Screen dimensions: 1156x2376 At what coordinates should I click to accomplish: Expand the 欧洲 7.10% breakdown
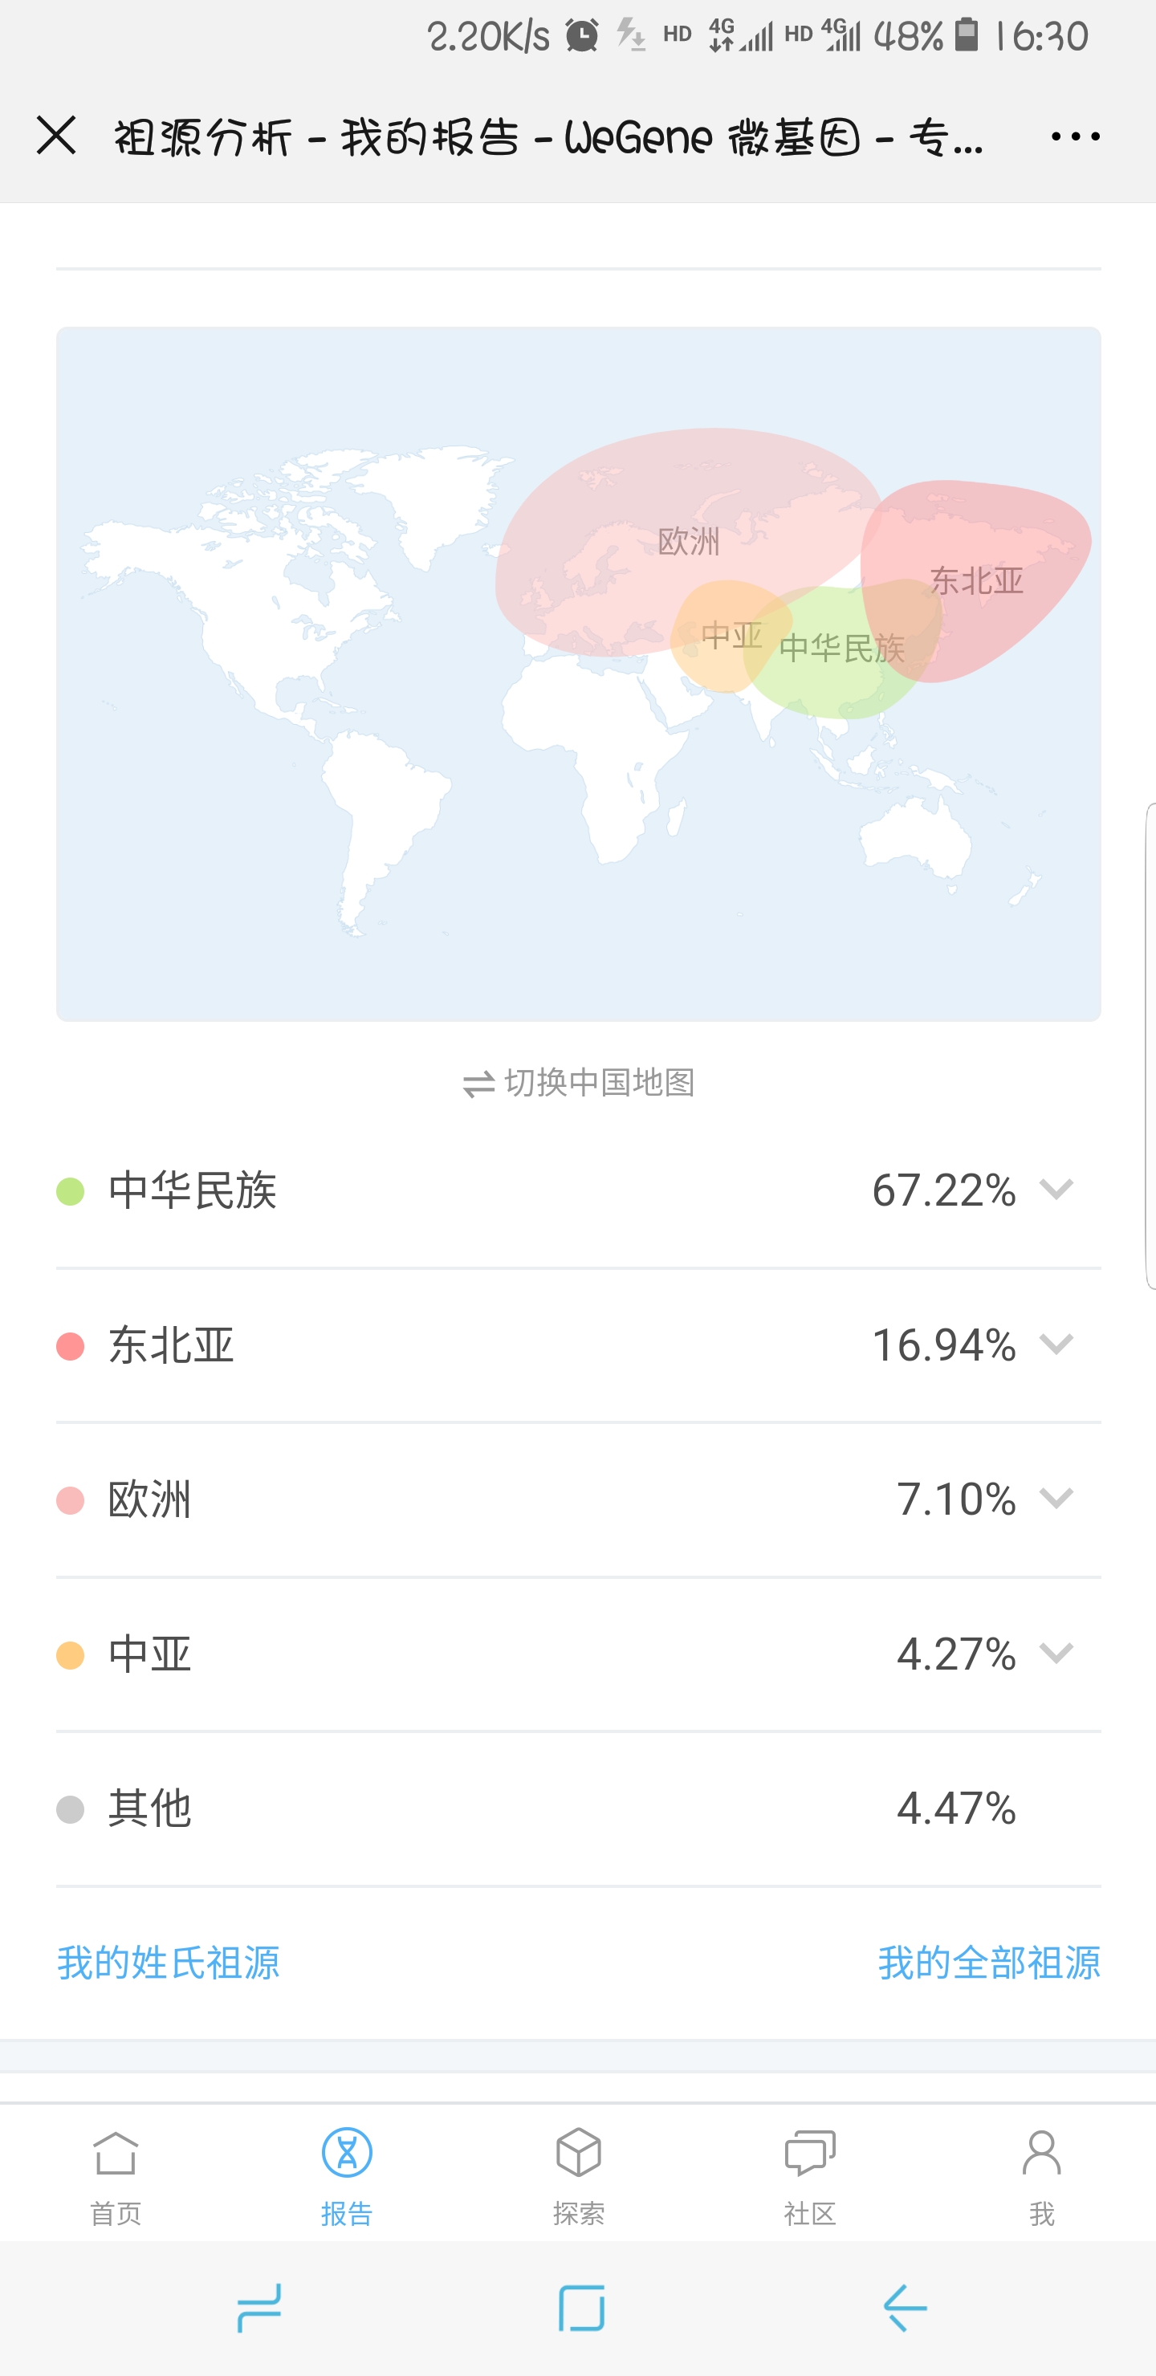[x=1056, y=1499]
